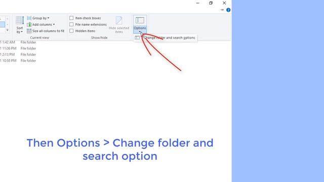Select the 11:06 PM File folder row
This screenshot has width=324, height=182.
point(18,49)
